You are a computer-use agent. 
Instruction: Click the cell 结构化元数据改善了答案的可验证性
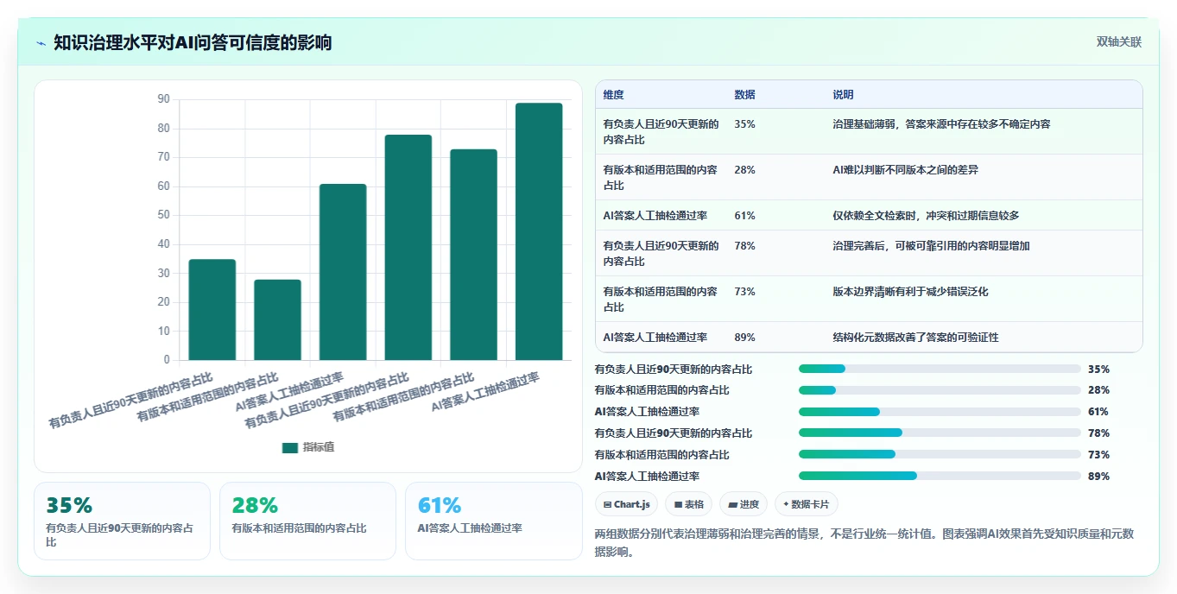(x=915, y=338)
